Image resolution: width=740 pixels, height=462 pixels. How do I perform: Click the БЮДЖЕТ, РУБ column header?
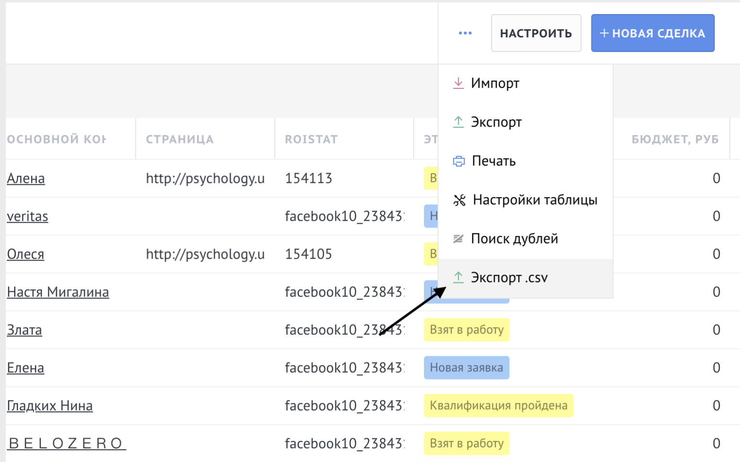click(674, 139)
